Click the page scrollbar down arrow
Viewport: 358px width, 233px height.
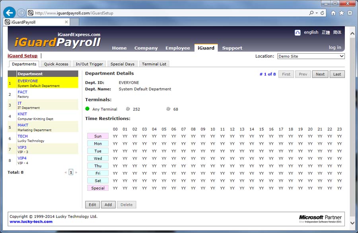pos(352,223)
